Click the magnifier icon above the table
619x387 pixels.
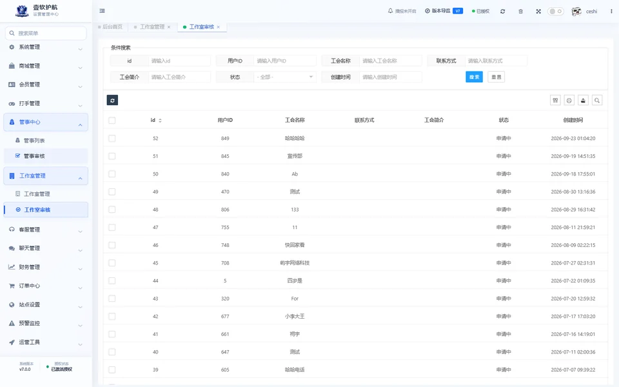(x=597, y=101)
